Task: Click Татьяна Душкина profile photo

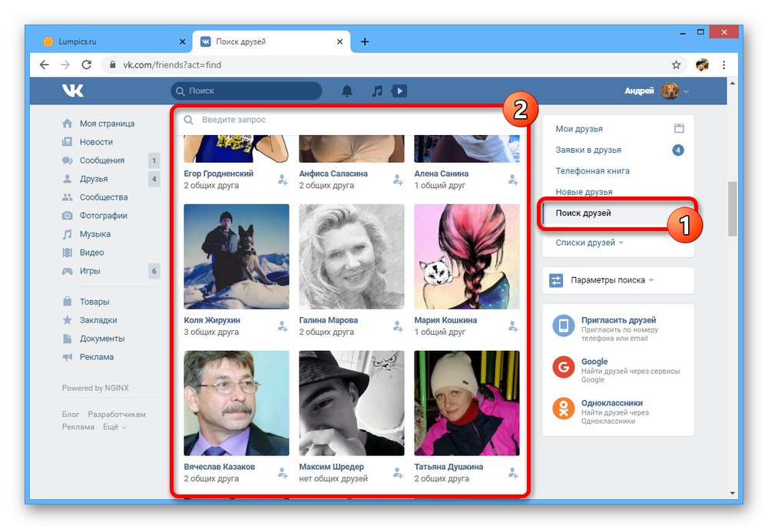Action: coord(467,403)
